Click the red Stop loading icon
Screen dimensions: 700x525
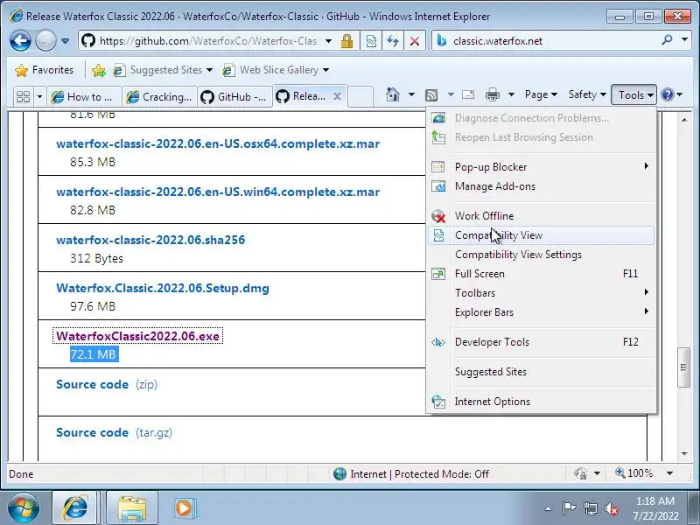(x=414, y=41)
